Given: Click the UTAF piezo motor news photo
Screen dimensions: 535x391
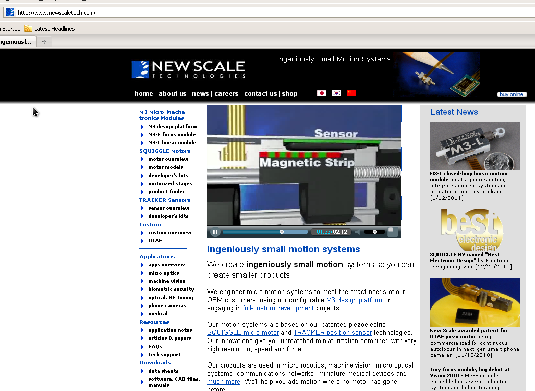Looking at the screenshot, I should 475,302.
